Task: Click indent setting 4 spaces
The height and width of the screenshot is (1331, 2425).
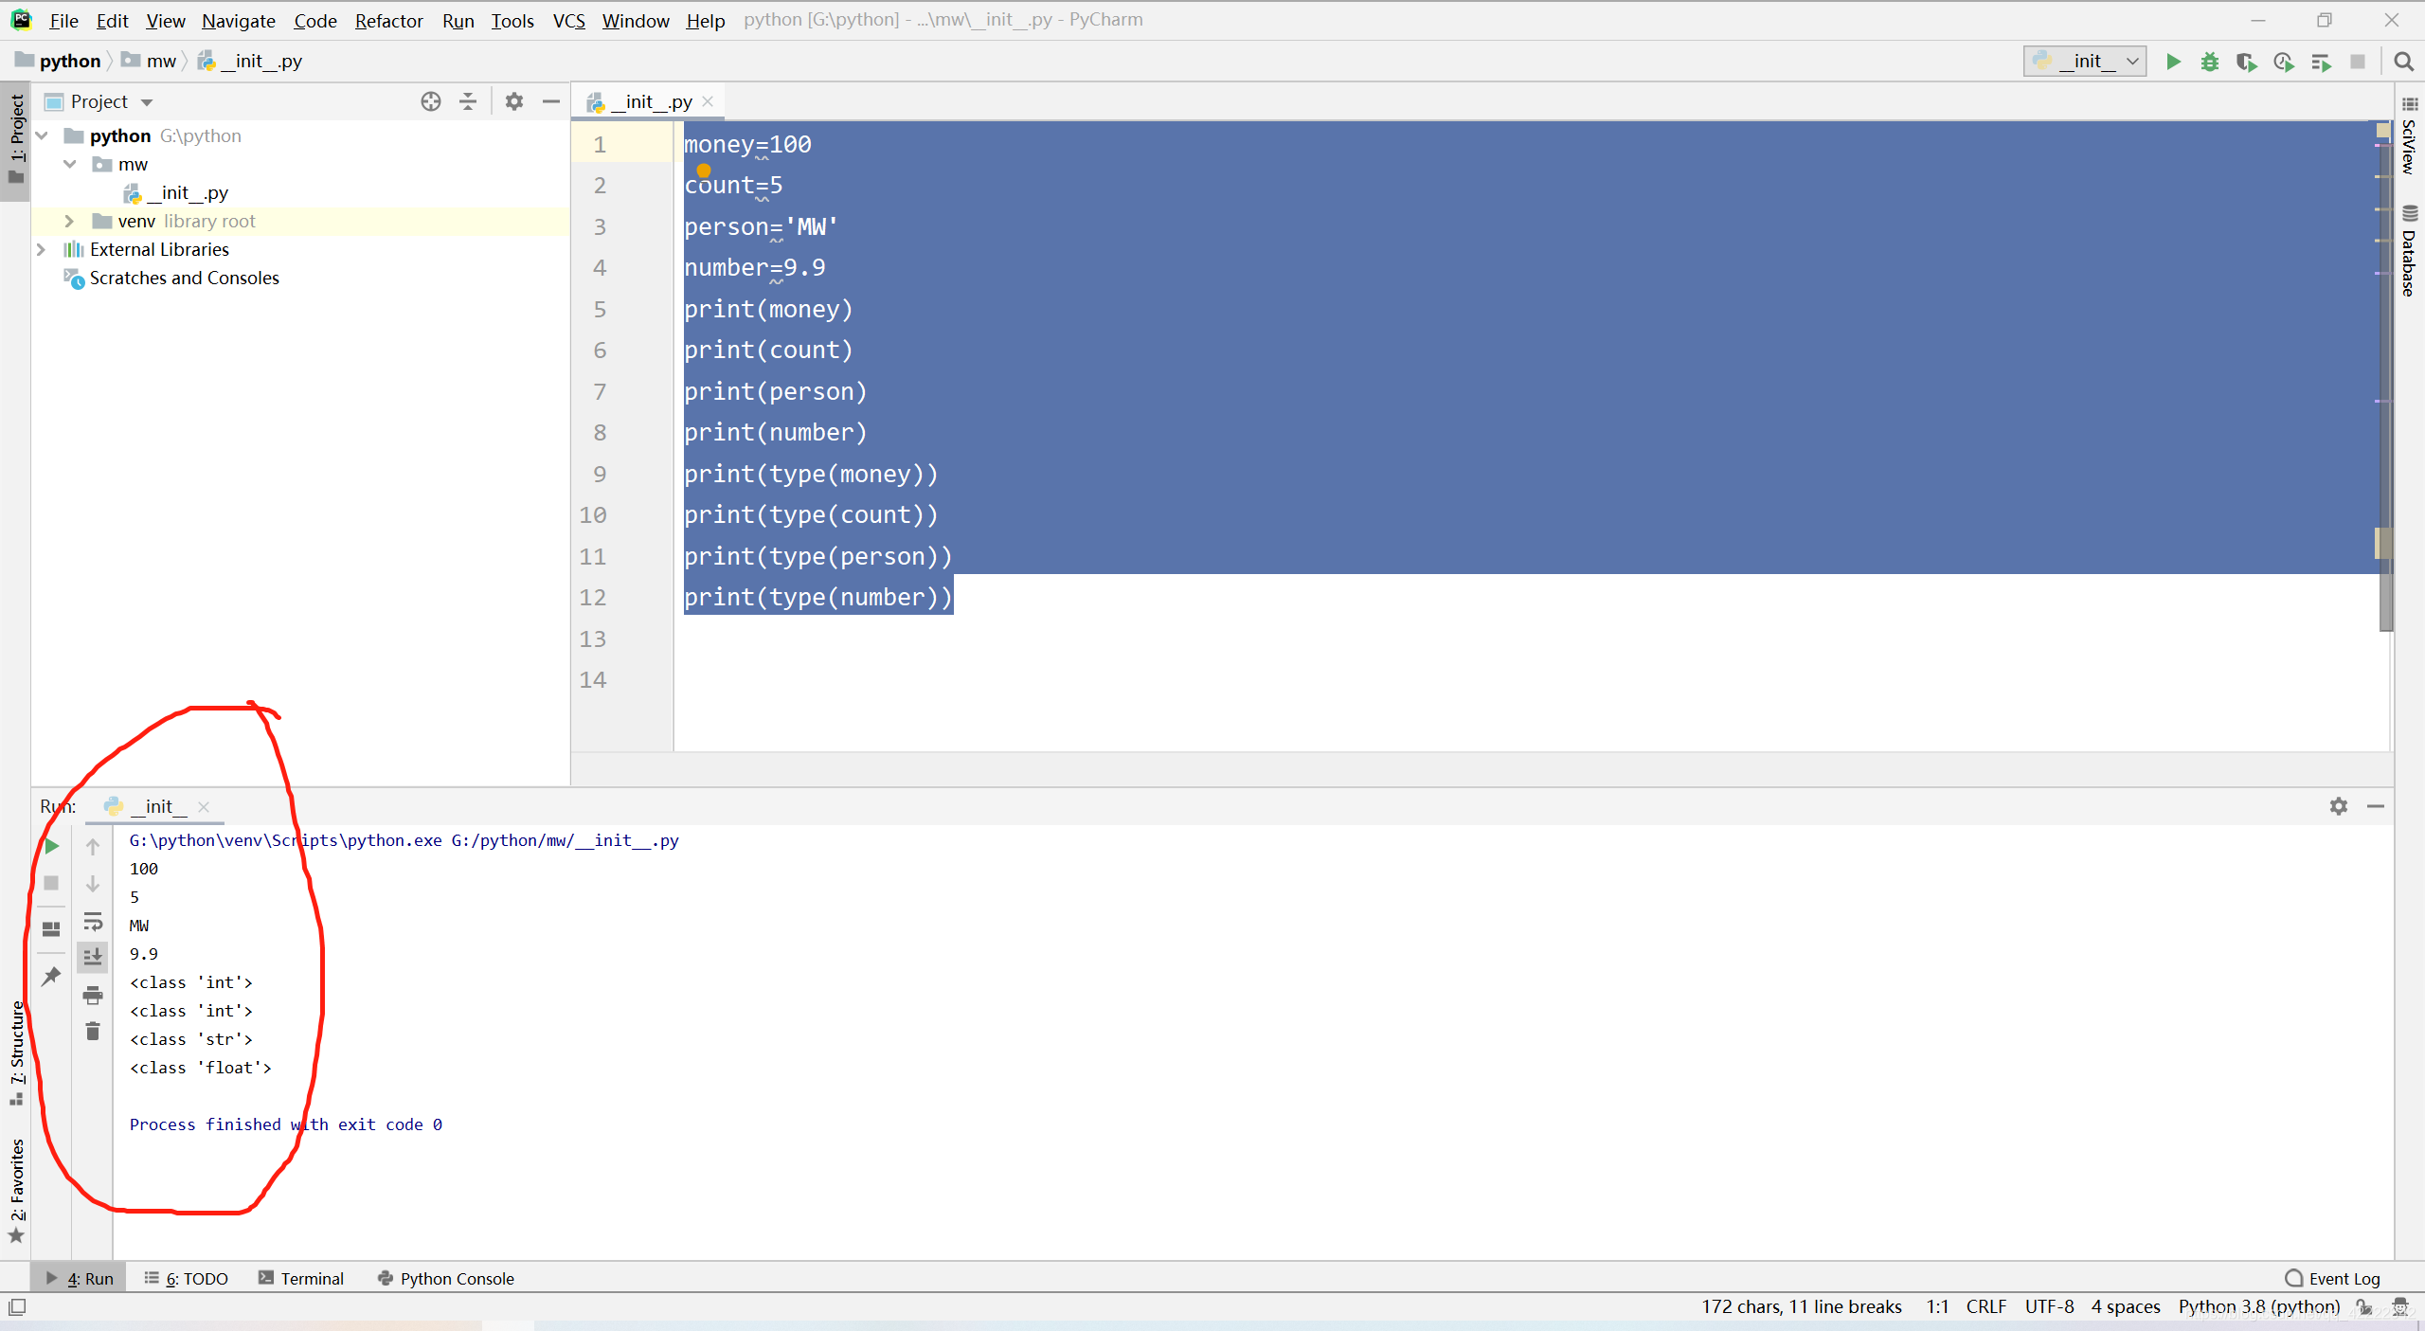Action: coord(2125,1307)
